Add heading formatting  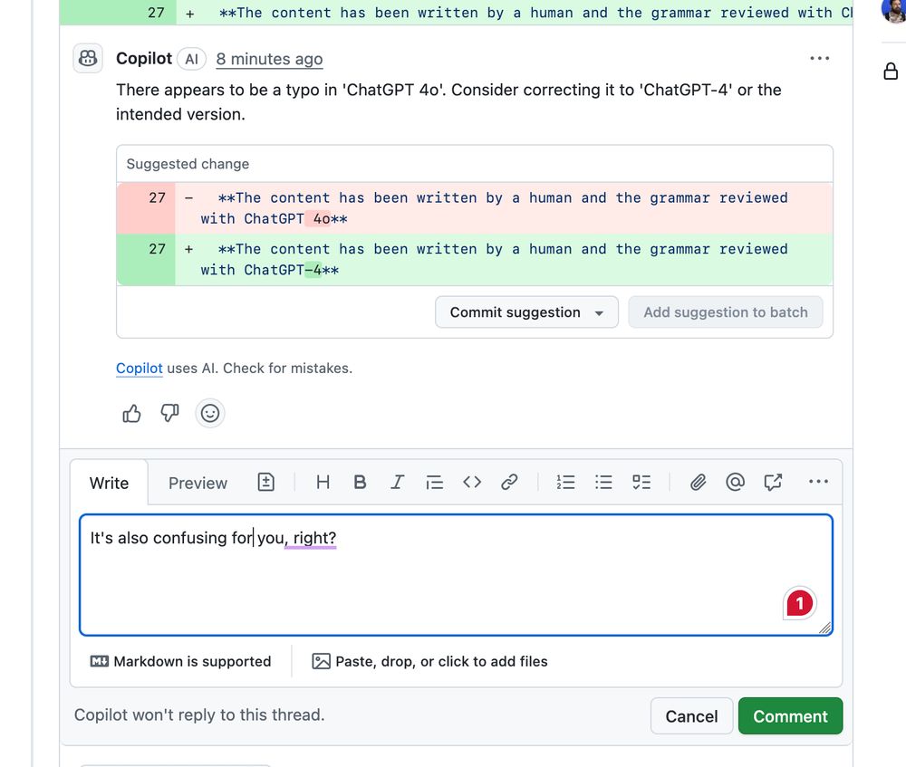tap(323, 483)
